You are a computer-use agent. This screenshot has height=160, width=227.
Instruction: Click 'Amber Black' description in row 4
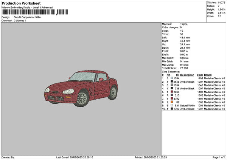tap(187, 89)
